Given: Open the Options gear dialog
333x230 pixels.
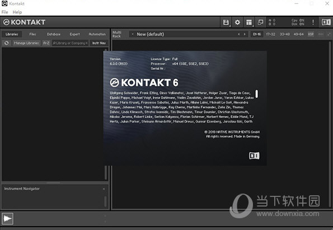Looking at the screenshot, I should (x=237, y=22).
